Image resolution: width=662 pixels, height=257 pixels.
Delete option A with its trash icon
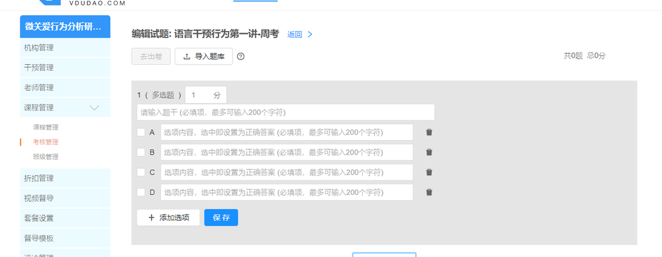point(429,132)
